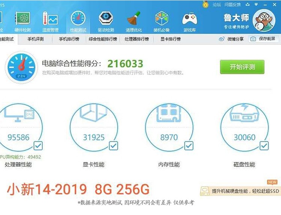Click the 磁盘性能 label

tap(244, 165)
